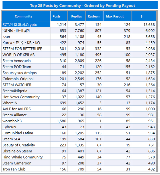
Task: Click the table's vertical scrollbar track
Action: (x=157, y=91)
